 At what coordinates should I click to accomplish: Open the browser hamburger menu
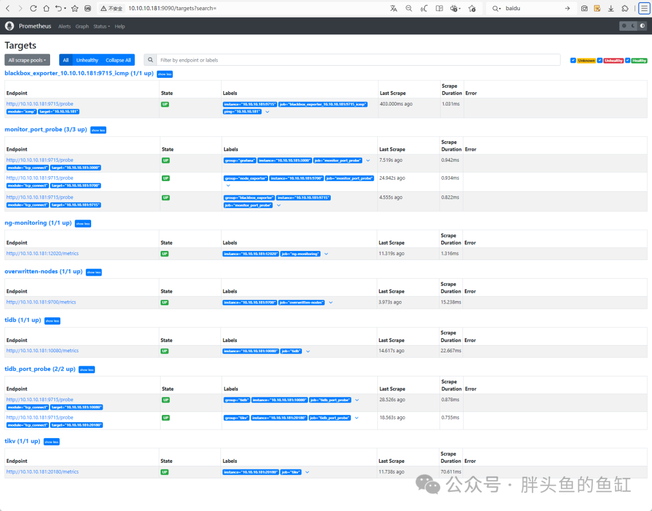[x=644, y=8]
